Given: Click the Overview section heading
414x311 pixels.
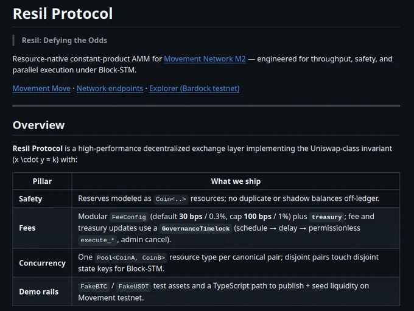Looking at the screenshot, I should pyautogui.click(x=38, y=125).
